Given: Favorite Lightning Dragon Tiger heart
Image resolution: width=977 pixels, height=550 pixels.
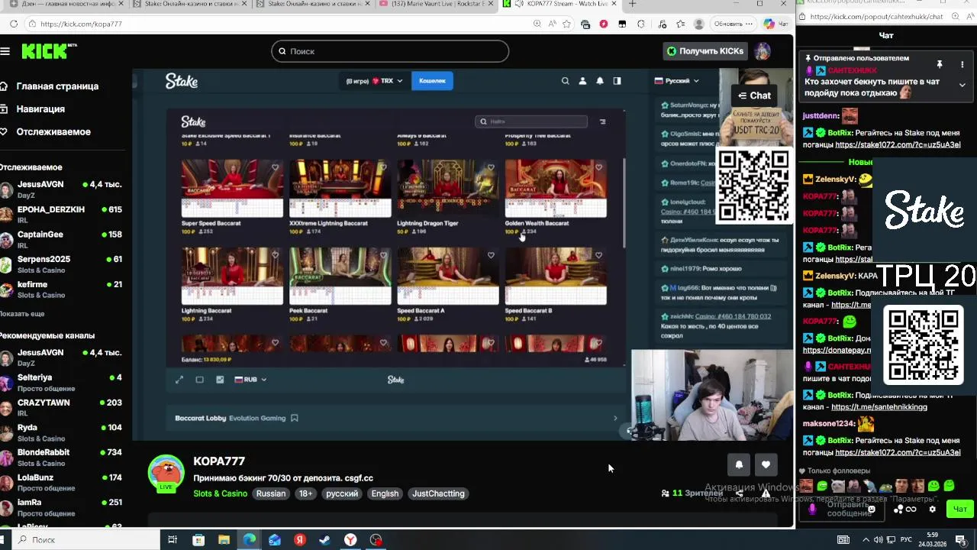Looking at the screenshot, I should [491, 167].
